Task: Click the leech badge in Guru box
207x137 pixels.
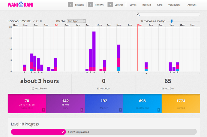Action: pyautogui.click(x=82, y=110)
